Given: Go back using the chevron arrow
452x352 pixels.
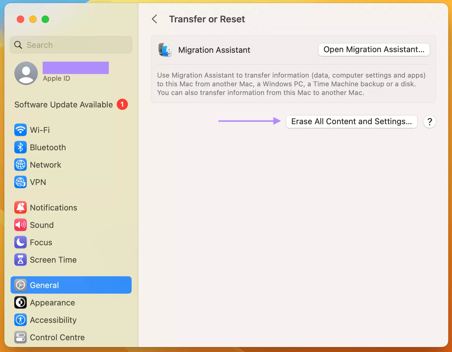Looking at the screenshot, I should pos(155,19).
